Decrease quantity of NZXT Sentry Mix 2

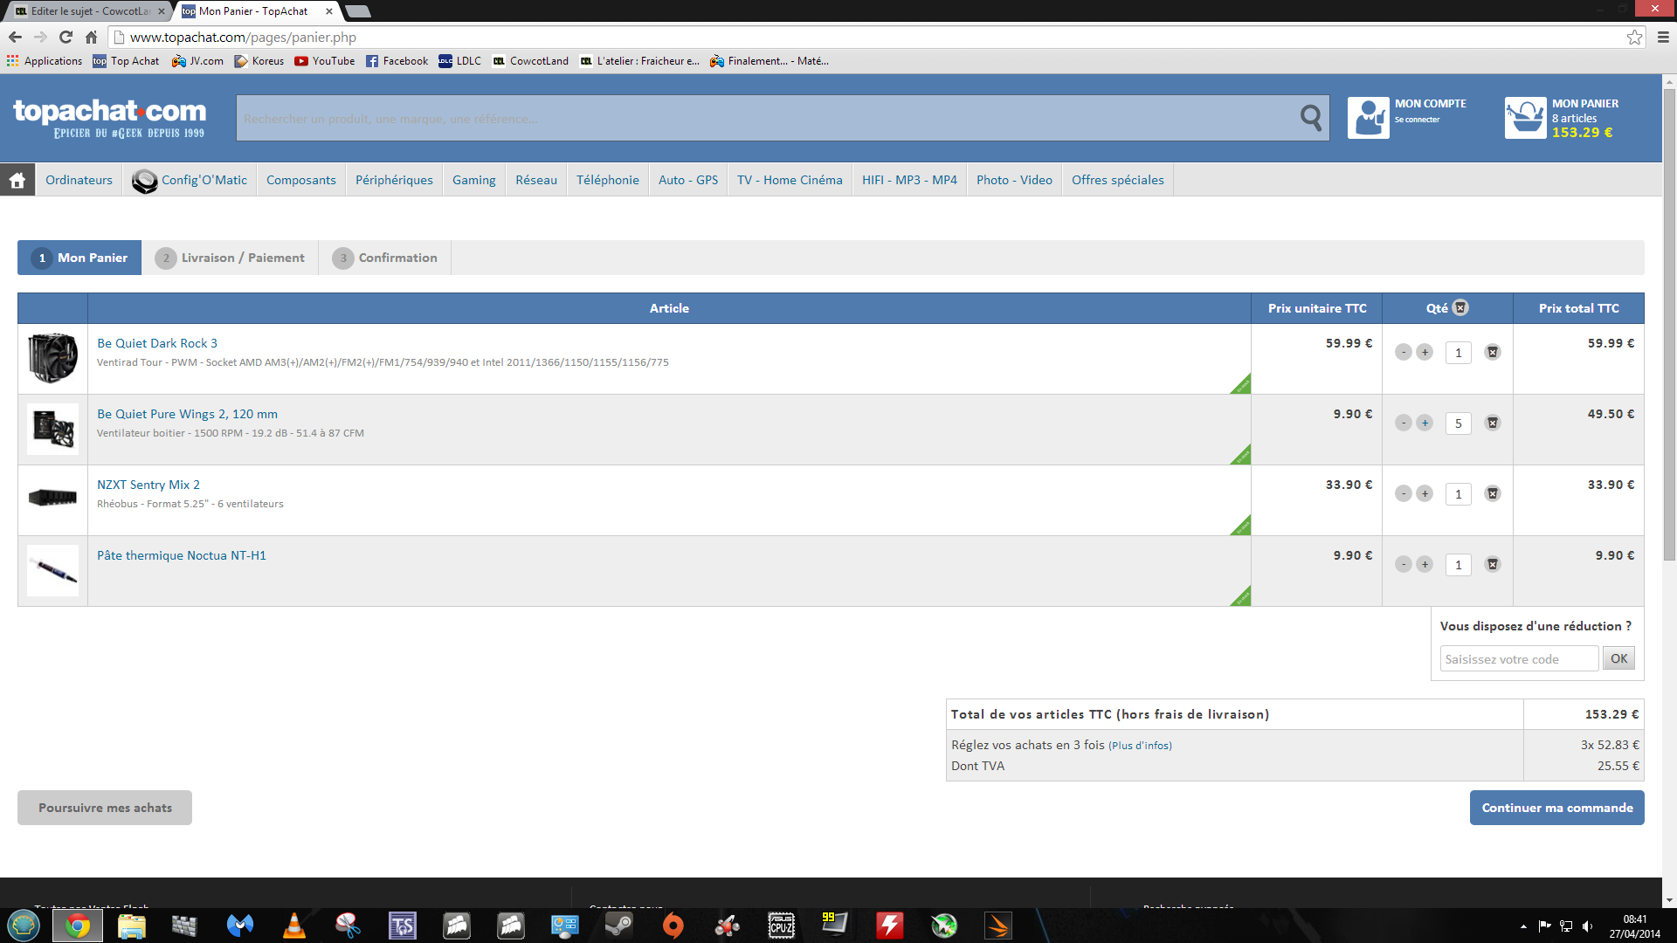(x=1404, y=493)
